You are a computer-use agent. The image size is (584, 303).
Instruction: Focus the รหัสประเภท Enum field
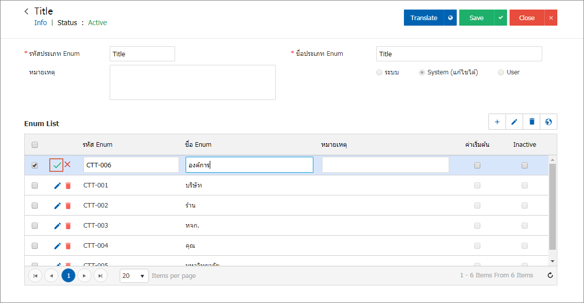(x=142, y=54)
